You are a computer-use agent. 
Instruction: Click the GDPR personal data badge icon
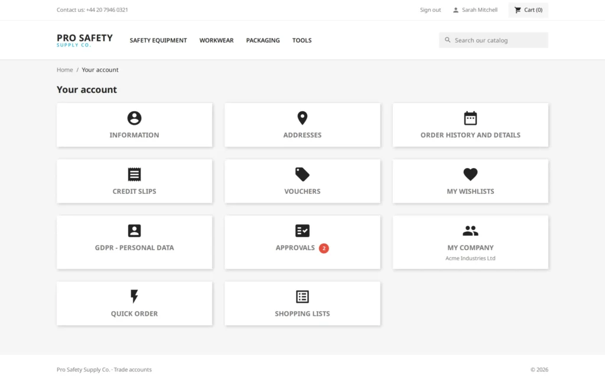coord(134,231)
